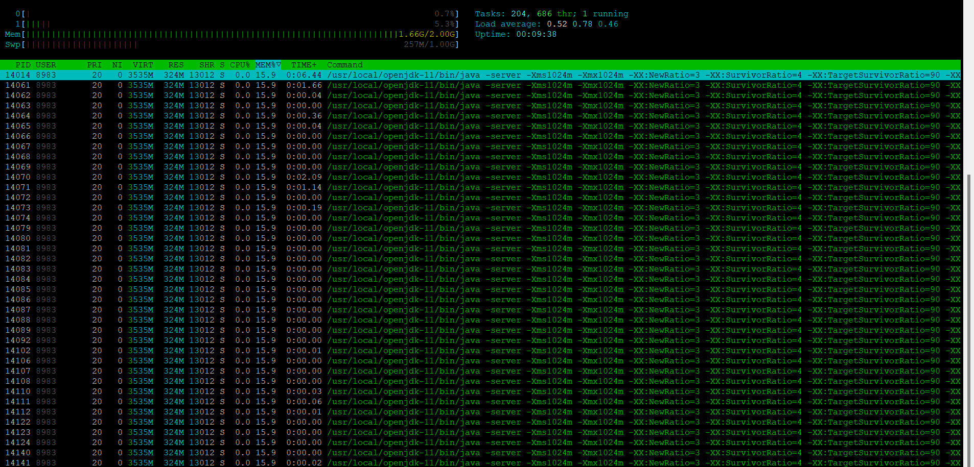The image size is (974, 467).
Task: Select process row with PID 14087
Action: pyautogui.click(x=480, y=310)
